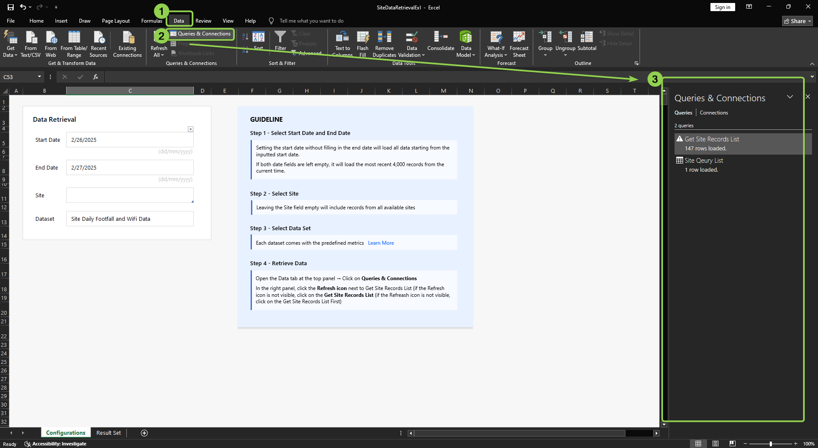Click the Save icon in quick access toolbar
The height and width of the screenshot is (448, 818).
point(11,7)
